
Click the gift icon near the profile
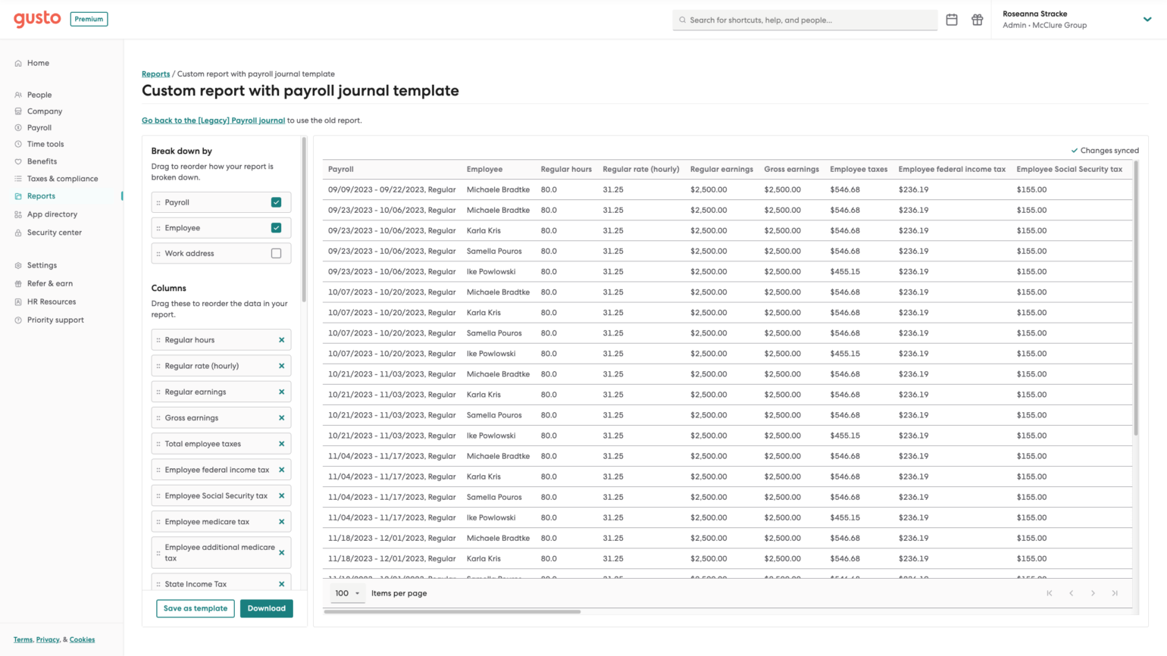(978, 20)
